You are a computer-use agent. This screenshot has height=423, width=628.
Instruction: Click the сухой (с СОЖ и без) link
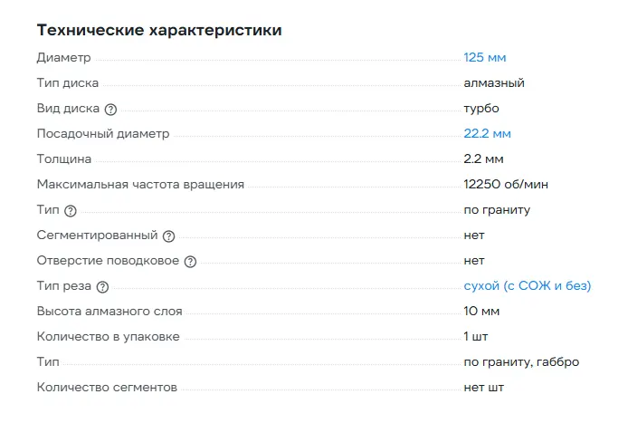(x=527, y=285)
